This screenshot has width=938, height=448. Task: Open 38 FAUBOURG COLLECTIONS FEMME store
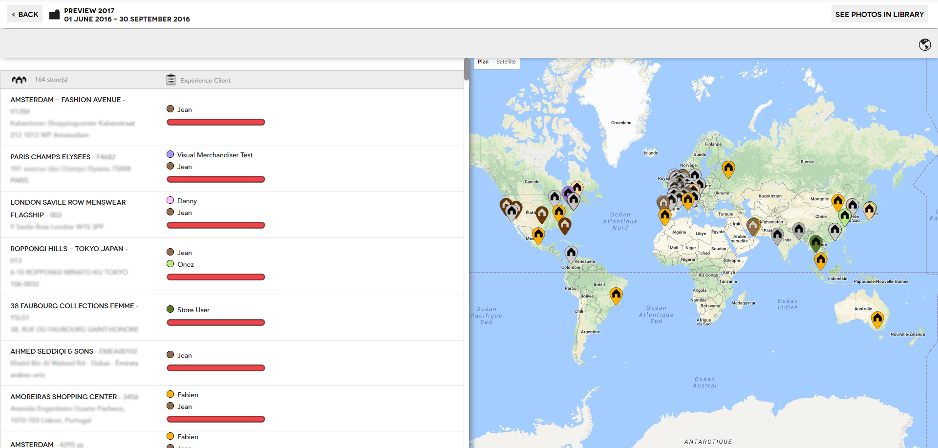72,306
